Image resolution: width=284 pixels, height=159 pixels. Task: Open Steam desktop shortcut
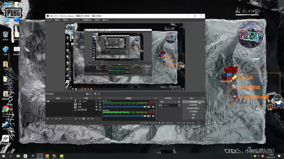point(6,125)
